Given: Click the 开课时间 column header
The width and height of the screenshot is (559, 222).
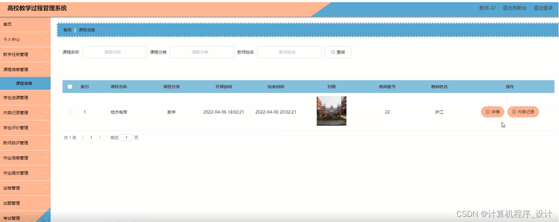Looking at the screenshot, I should (224, 87).
